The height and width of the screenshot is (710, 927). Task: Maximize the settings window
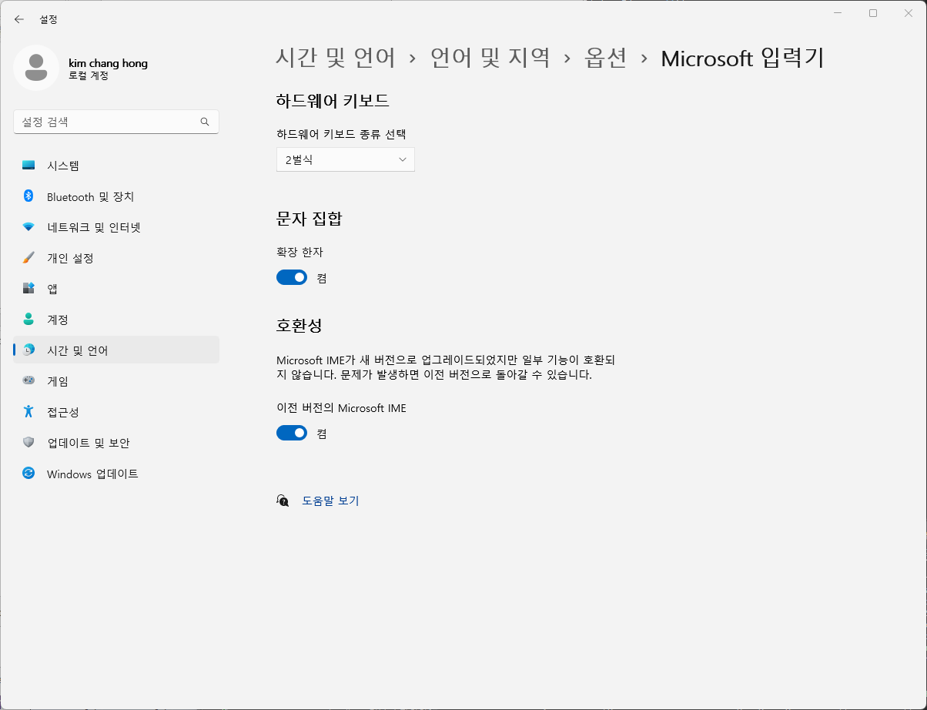click(873, 13)
